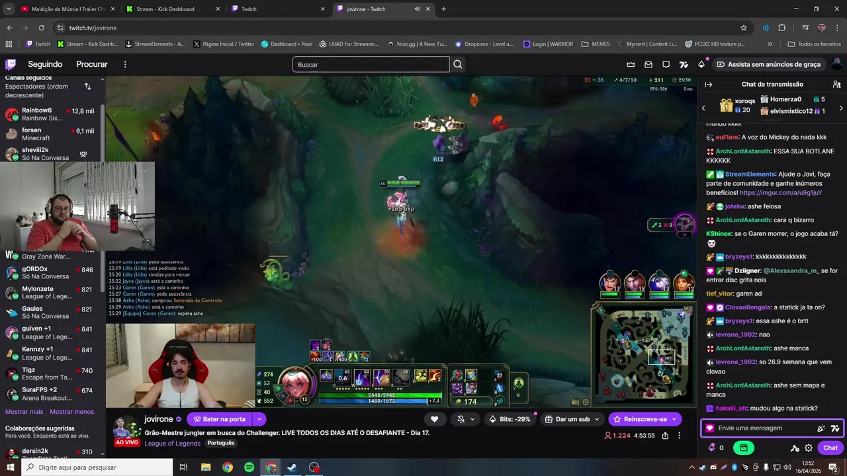Open Twitch notifications inbox icon
The width and height of the screenshot is (847, 476).
pyautogui.click(x=648, y=64)
